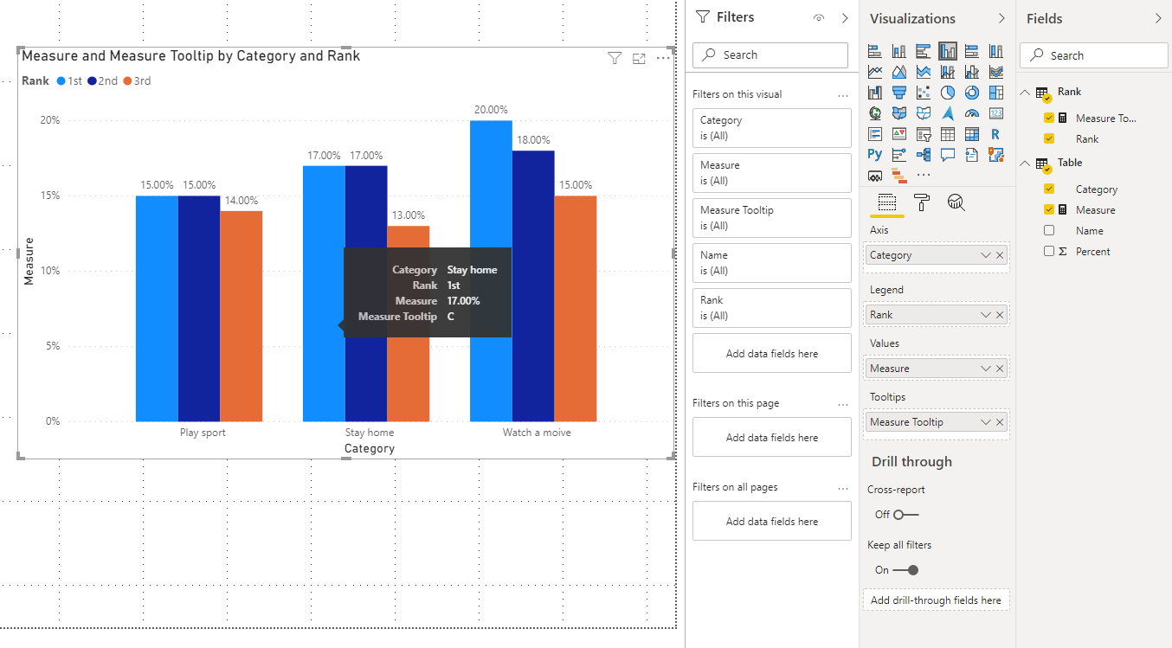Pick the treemap visualization

pos(996,93)
